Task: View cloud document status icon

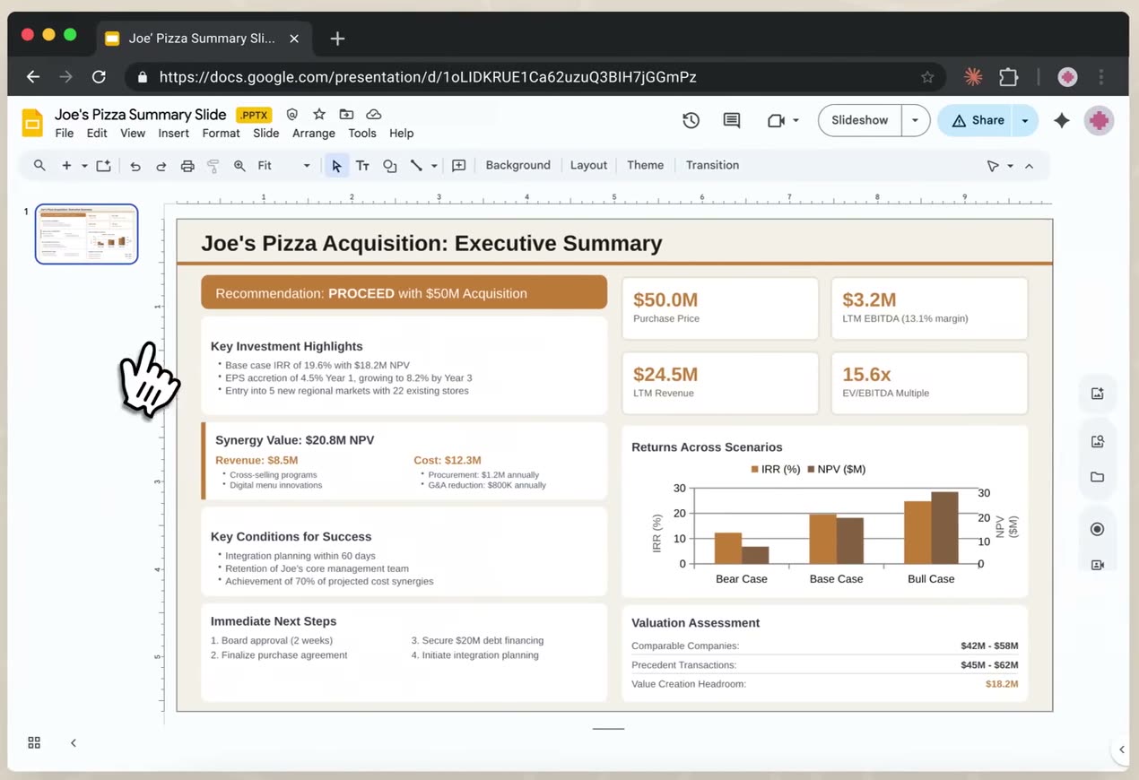Action: point(374,114)
